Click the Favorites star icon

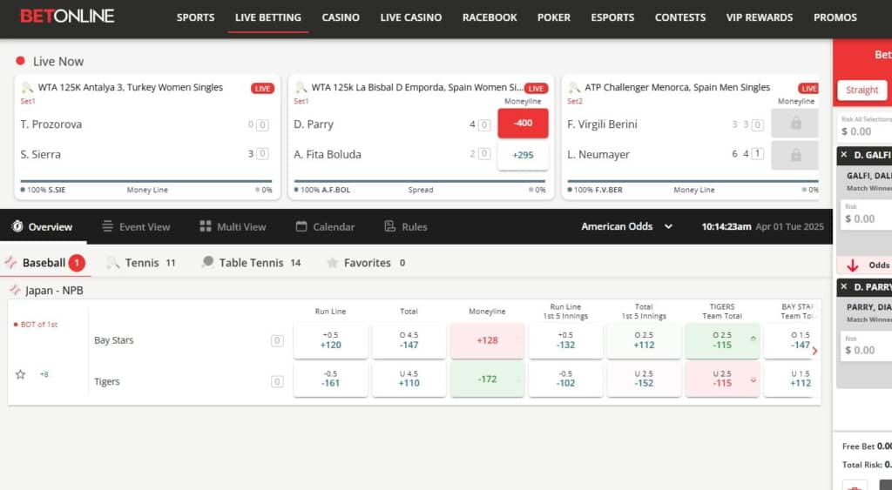[332, 263]
